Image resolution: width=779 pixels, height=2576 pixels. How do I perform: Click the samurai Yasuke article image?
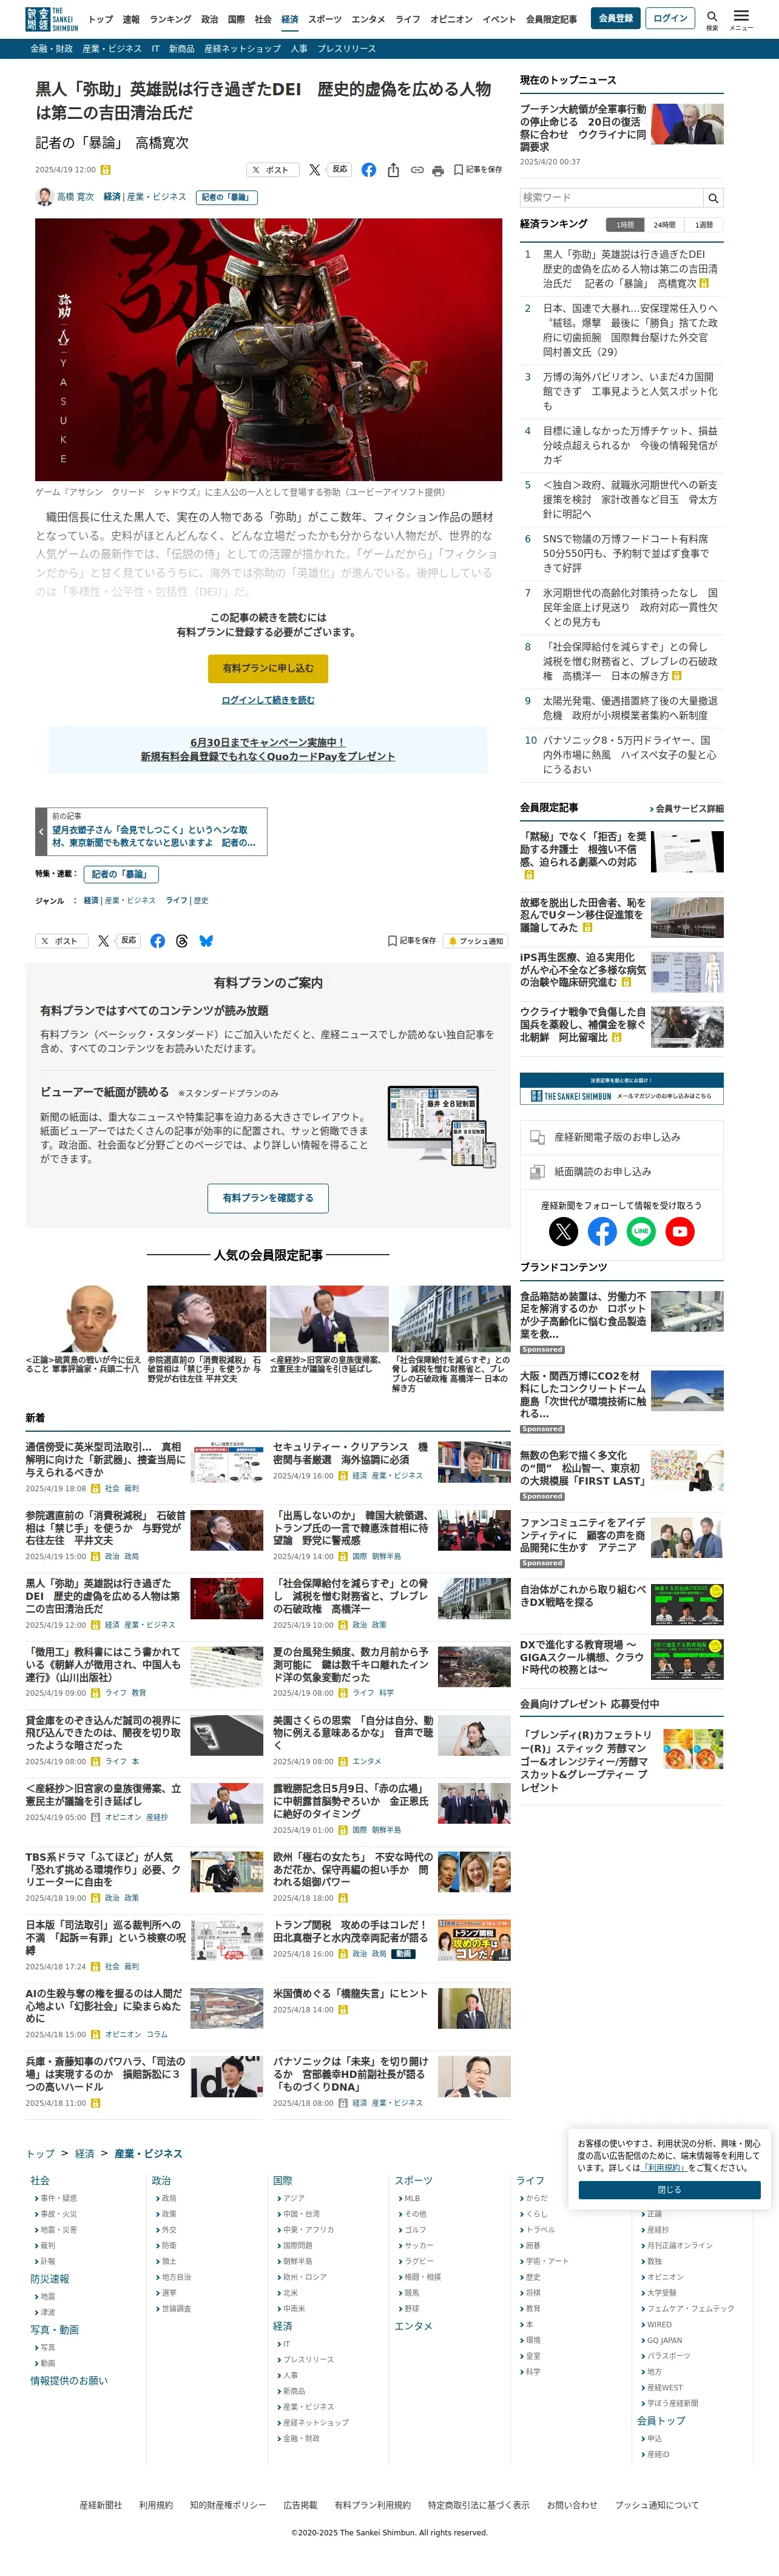[268, 349]
